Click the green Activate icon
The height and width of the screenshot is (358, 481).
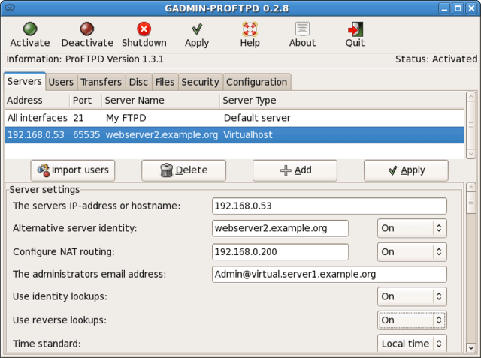30,29
